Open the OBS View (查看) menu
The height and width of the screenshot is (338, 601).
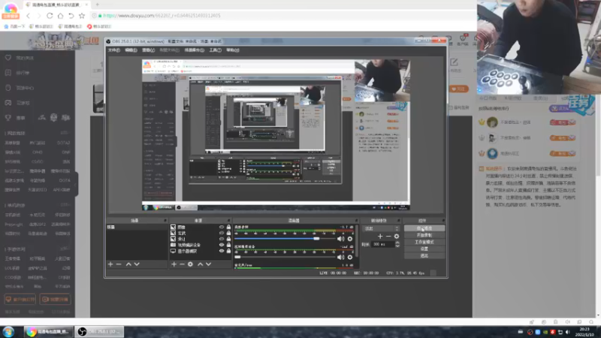pyautogui.click(x=148, y=50)
